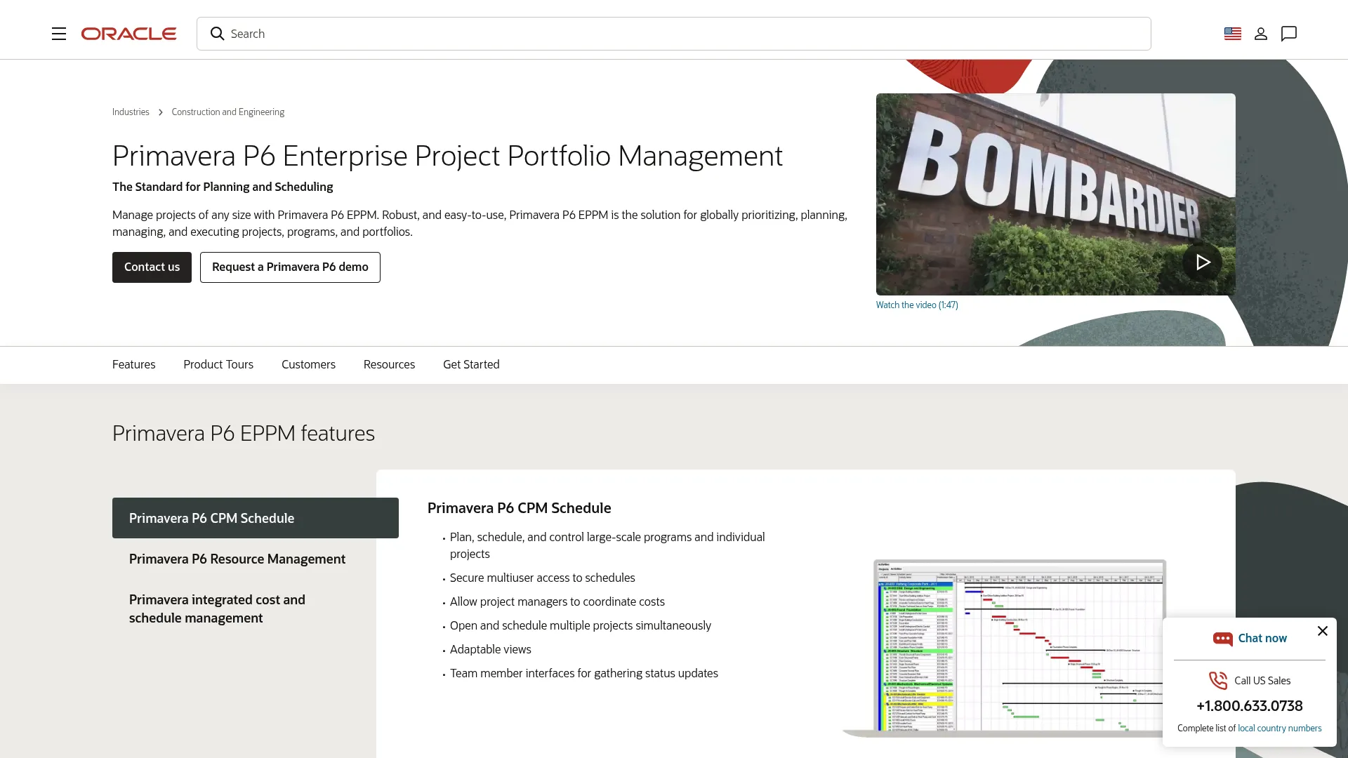Open the Watch the video (1:47) link
This screenshot has width=1348, height=758.
click(x=917, y=305)
